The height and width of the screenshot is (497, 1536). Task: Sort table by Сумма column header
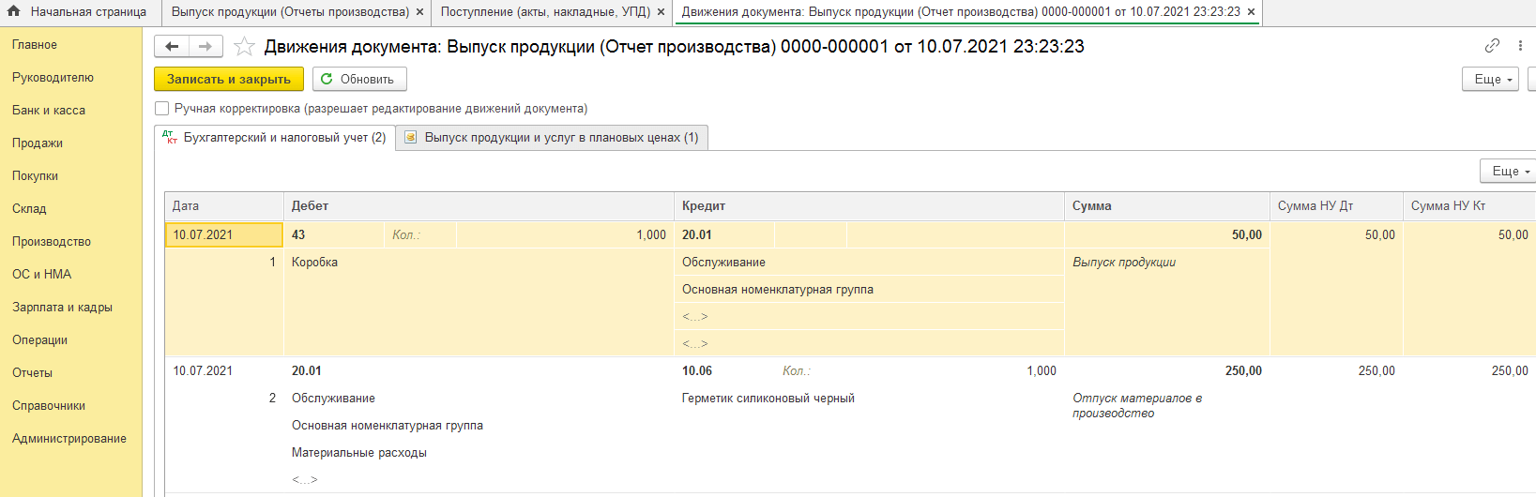tap(1092, 206)
